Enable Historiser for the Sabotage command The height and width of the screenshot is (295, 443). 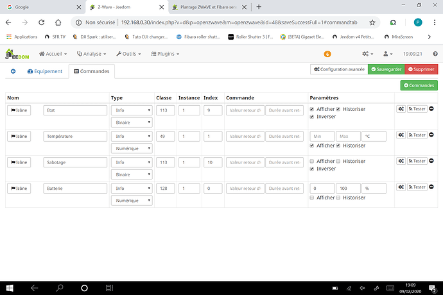coord(339,162)
